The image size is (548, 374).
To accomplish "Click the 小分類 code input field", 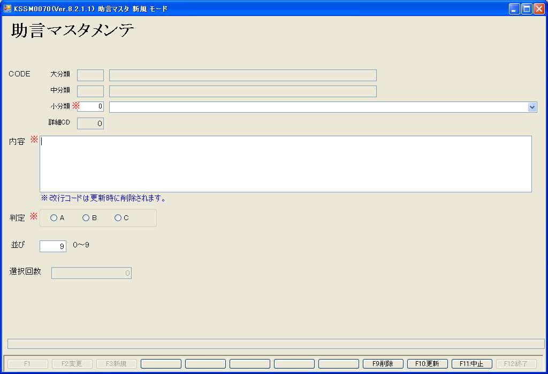I will coord(90,106).
